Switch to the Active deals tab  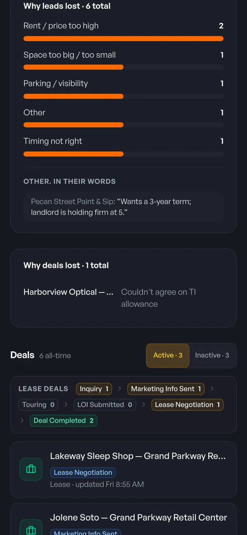(168, 355)
